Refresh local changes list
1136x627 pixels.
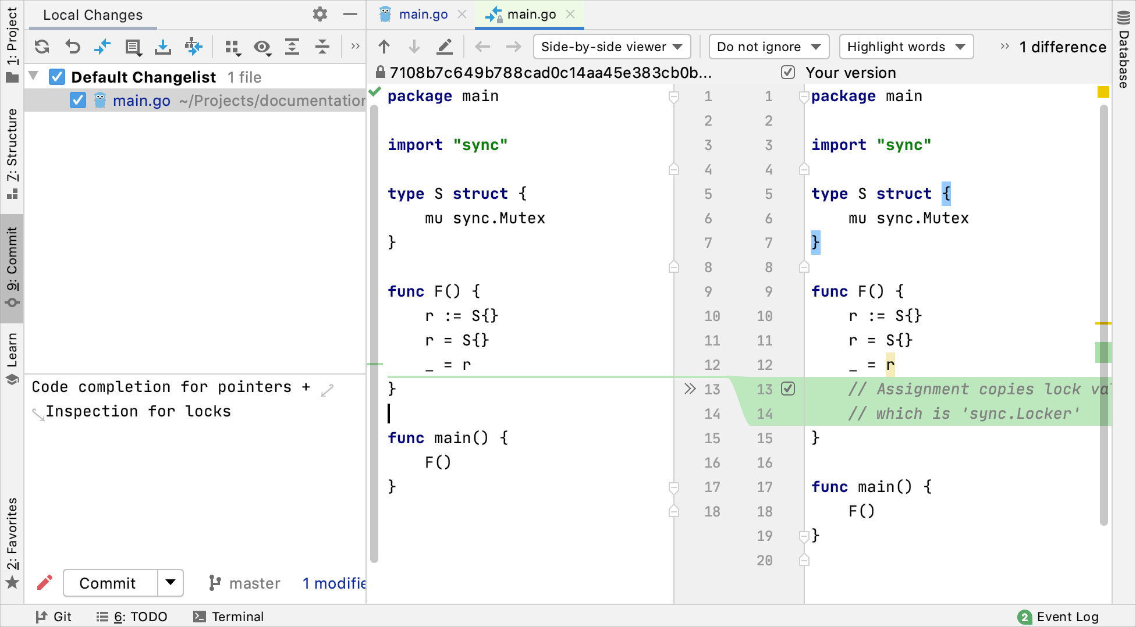pos(42,47)
